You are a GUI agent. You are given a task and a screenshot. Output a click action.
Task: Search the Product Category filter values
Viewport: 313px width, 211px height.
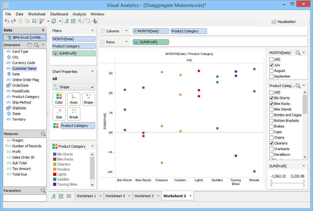tap(298, 86)
